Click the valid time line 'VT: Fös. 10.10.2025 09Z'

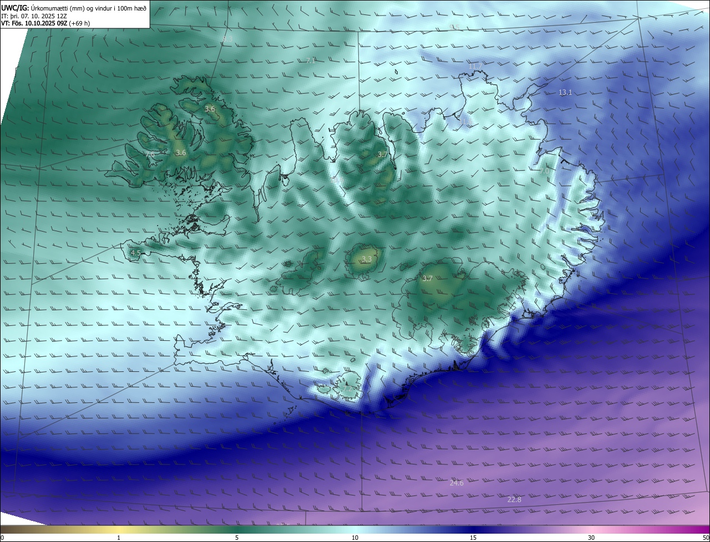(34, 23)
